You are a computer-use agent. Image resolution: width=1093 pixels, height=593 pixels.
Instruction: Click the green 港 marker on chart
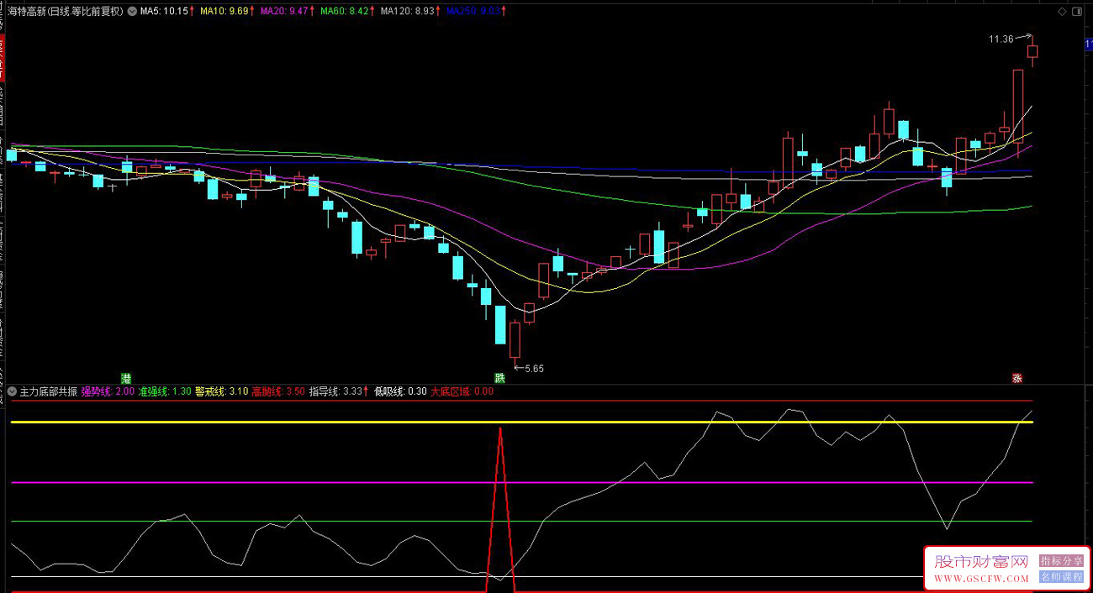(126, 378)
